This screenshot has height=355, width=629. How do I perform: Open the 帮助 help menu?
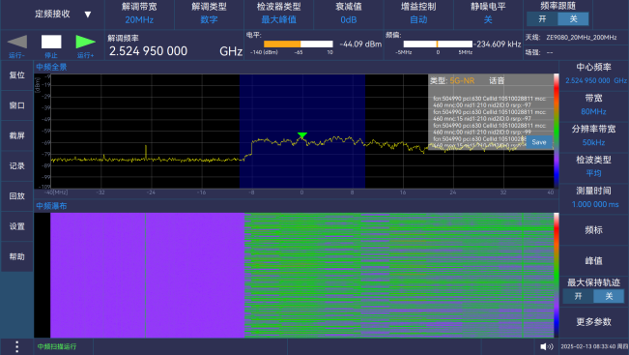(16, 256)
